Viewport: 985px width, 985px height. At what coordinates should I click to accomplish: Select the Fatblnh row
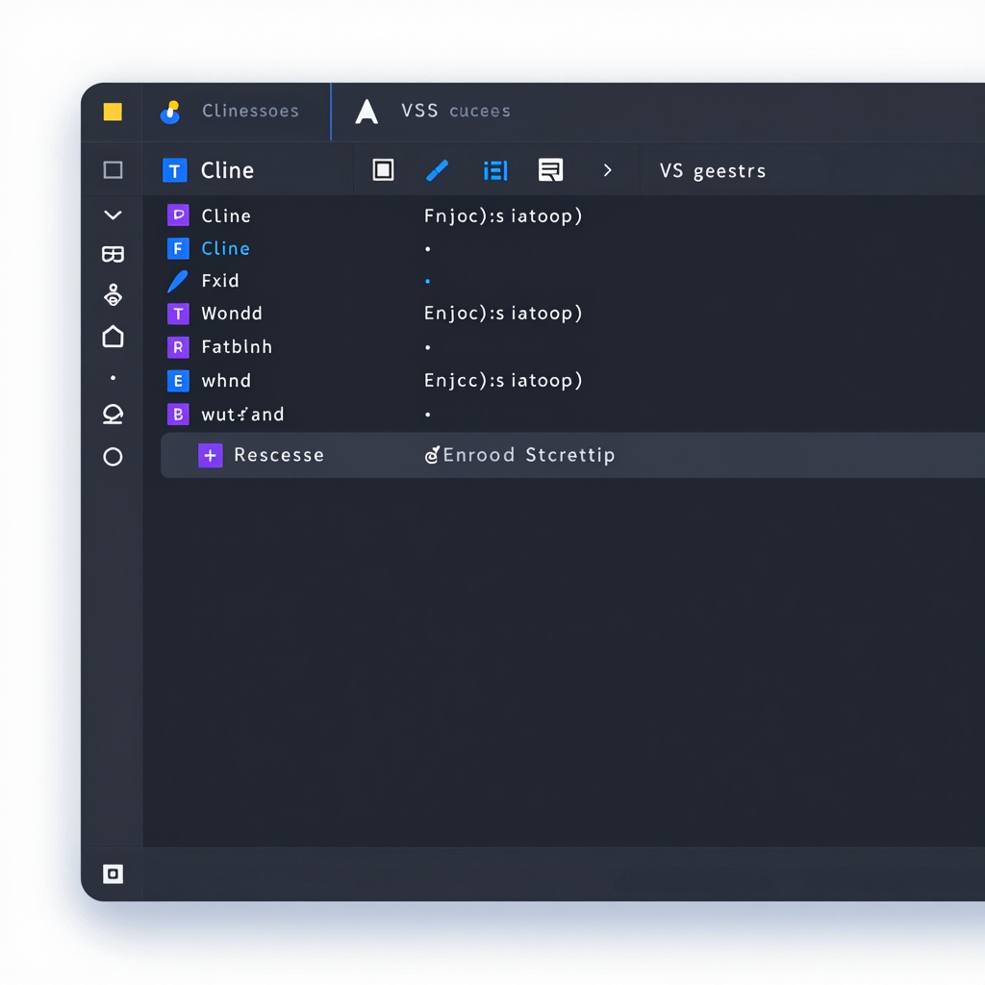pos(237,346)
